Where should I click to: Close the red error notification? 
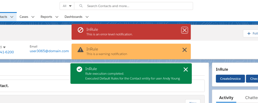184,30
